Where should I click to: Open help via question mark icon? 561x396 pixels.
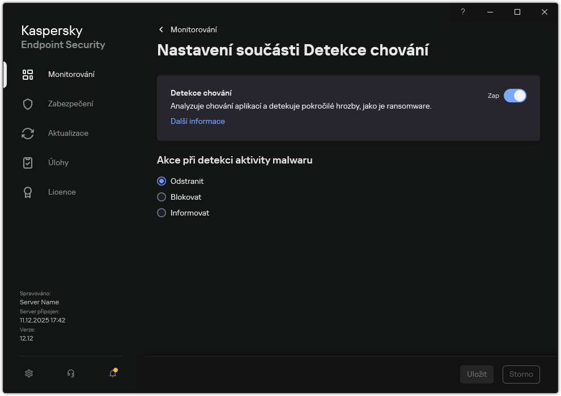click(462, 12)
